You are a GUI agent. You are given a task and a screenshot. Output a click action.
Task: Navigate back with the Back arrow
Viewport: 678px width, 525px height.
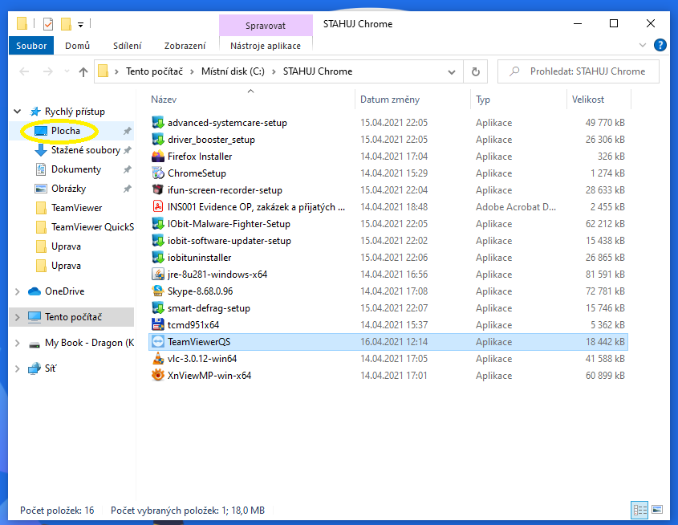25,71
